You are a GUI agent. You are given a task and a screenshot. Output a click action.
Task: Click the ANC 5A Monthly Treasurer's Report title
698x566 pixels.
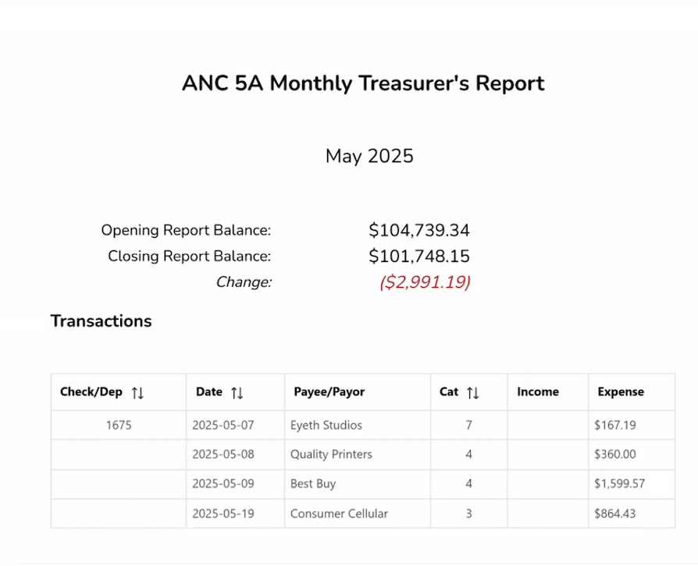tap(363, 83)
